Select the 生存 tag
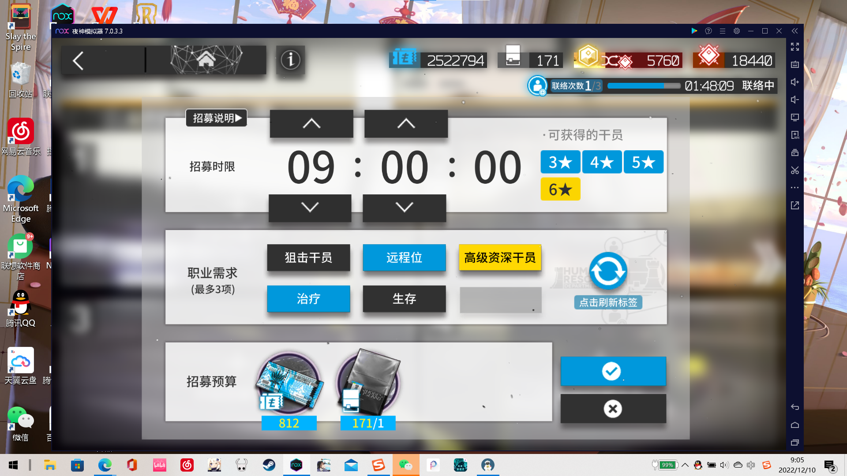The image size is (847, 476). 404,299
